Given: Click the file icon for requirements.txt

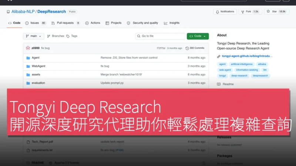Looking at the screenshot, I should click(28, 151).
